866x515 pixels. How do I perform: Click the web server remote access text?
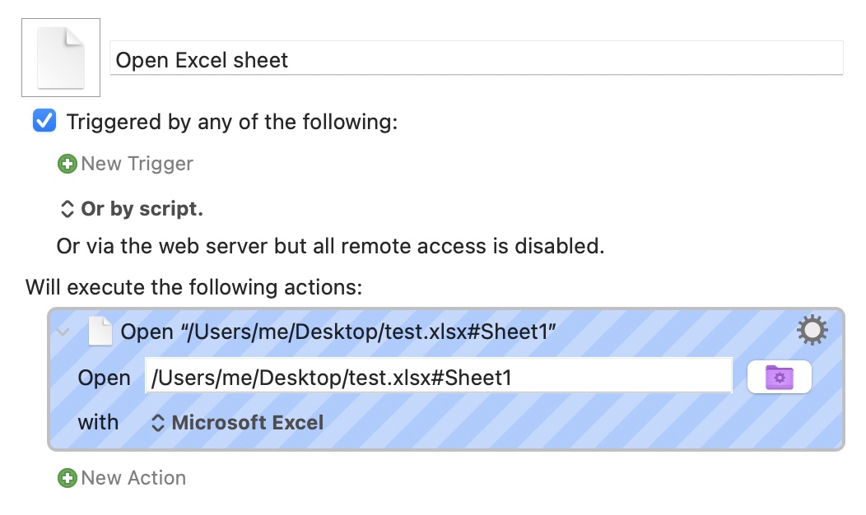[330, 246]
